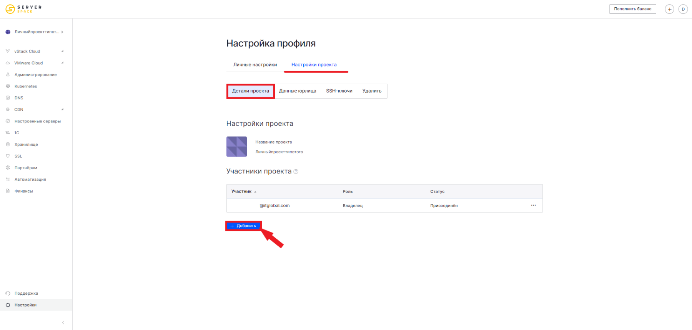Click the Поддержка headset icon
This screenshot has height=330, width=692.
point(8,293)
